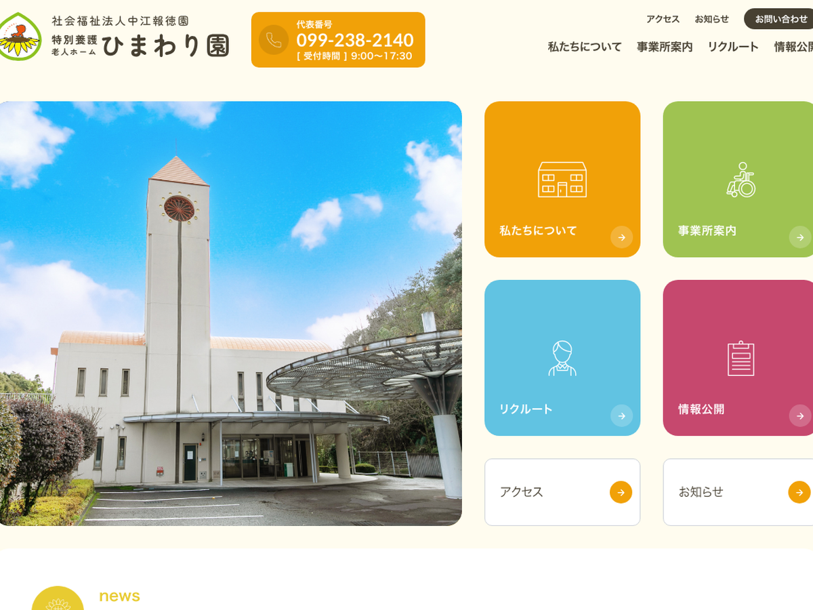Call the 099-238-2140 phone number banner
The image size is (813, 610).
pos(354,40)
